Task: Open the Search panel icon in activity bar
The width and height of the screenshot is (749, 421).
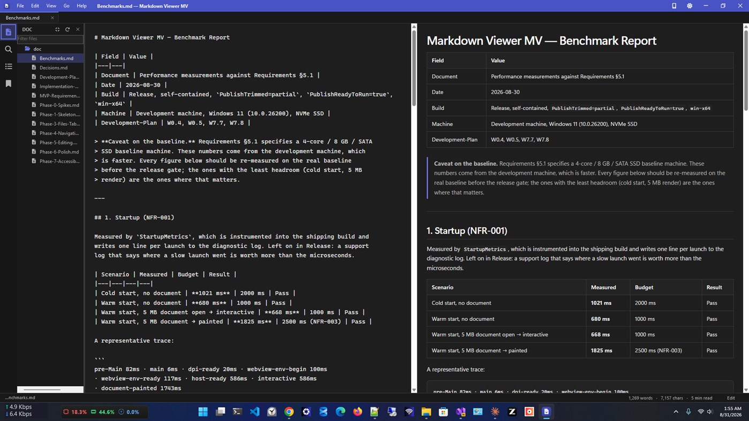Action: pos(8,49)
